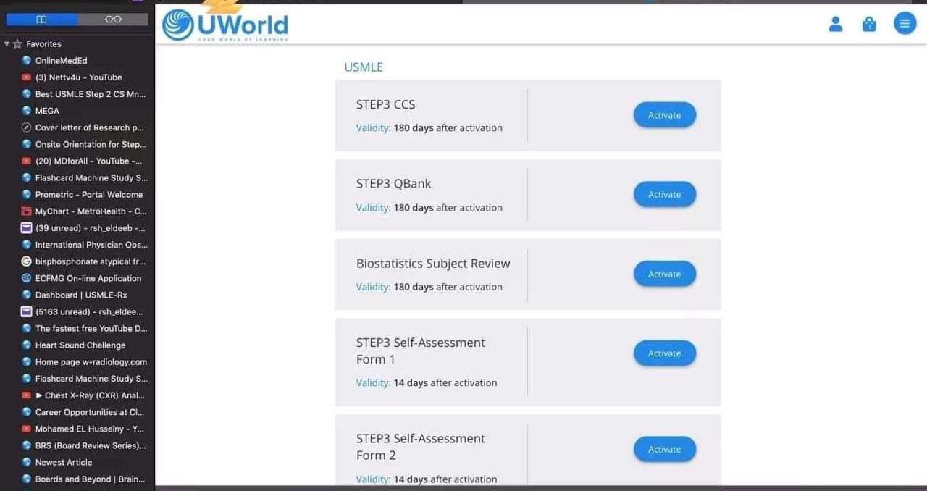
Task: Open the blue hamburger menu
Action: tap(904, 22)
